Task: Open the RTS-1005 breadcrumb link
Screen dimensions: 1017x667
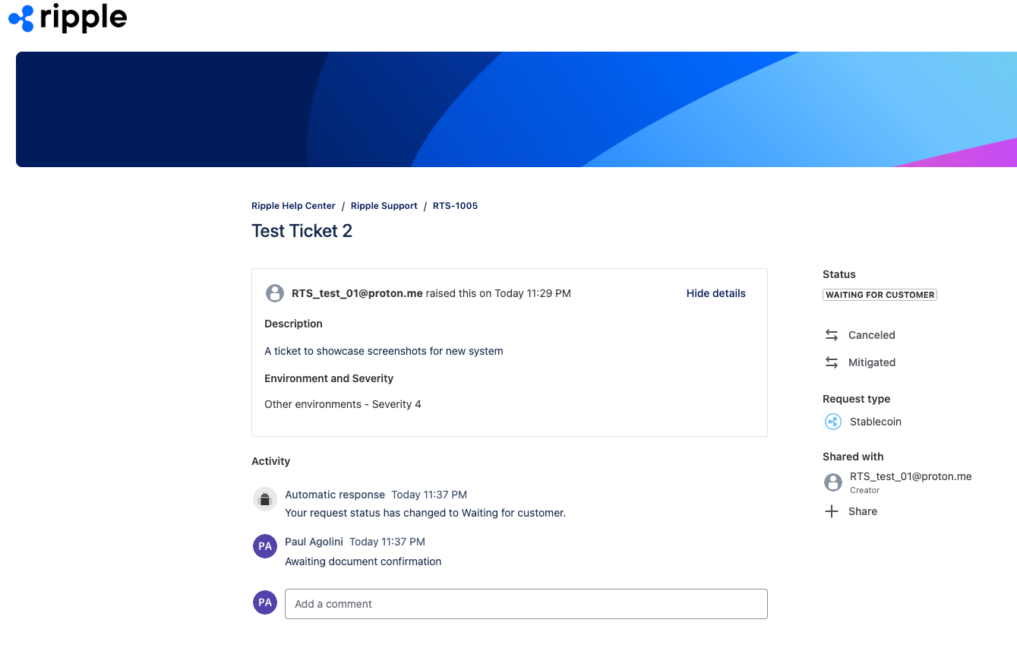Action: tap(455, 206)
